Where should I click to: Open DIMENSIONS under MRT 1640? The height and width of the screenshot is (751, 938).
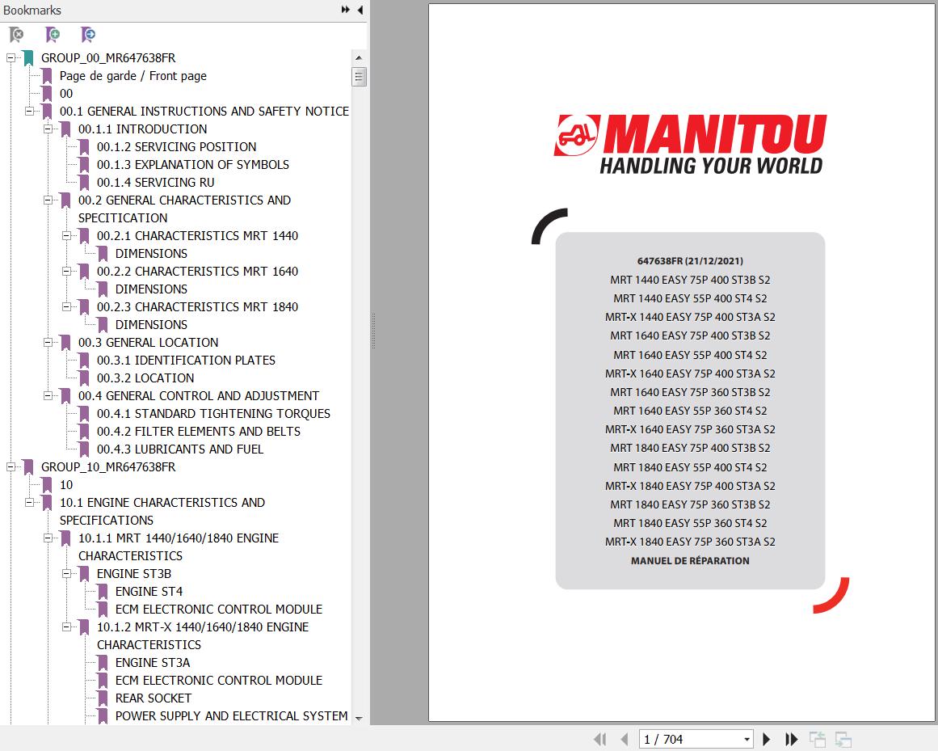tap(151, 289)
